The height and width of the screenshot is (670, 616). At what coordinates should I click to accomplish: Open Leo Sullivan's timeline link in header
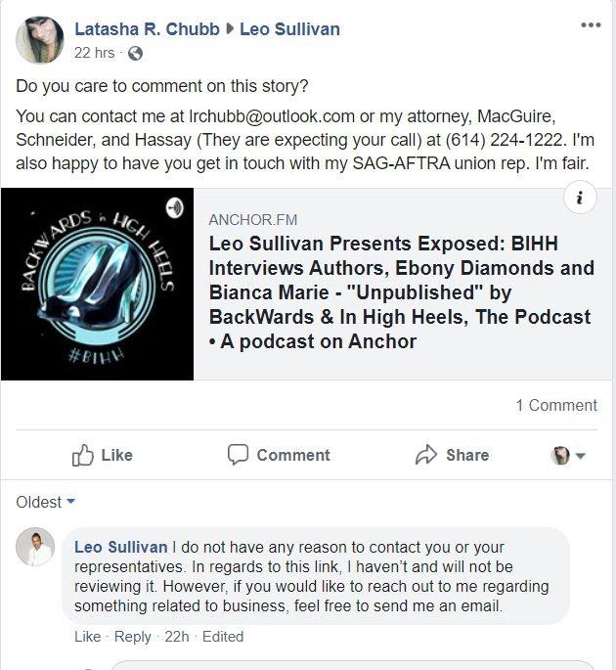click(x=289, y=29)
